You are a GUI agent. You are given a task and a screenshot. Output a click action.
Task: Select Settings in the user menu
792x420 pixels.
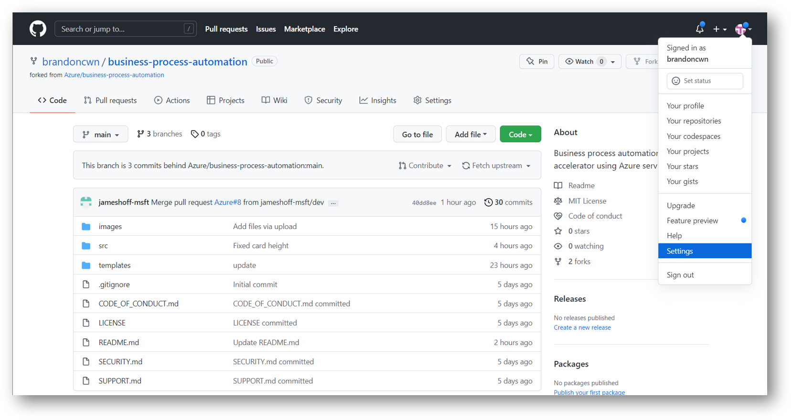click(x=705, y=251)
